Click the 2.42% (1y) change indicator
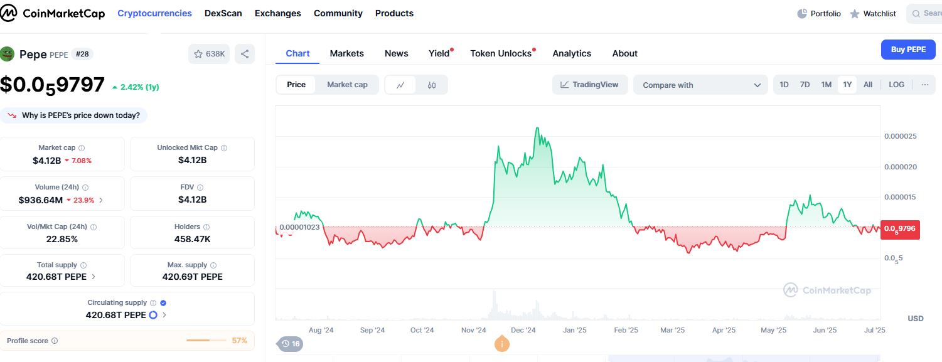 click(136, 87)
